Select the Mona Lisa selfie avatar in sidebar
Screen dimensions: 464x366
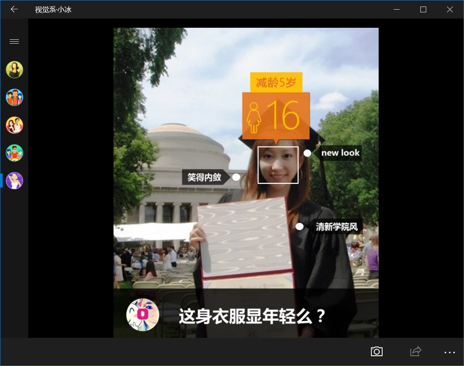[14, 69]
